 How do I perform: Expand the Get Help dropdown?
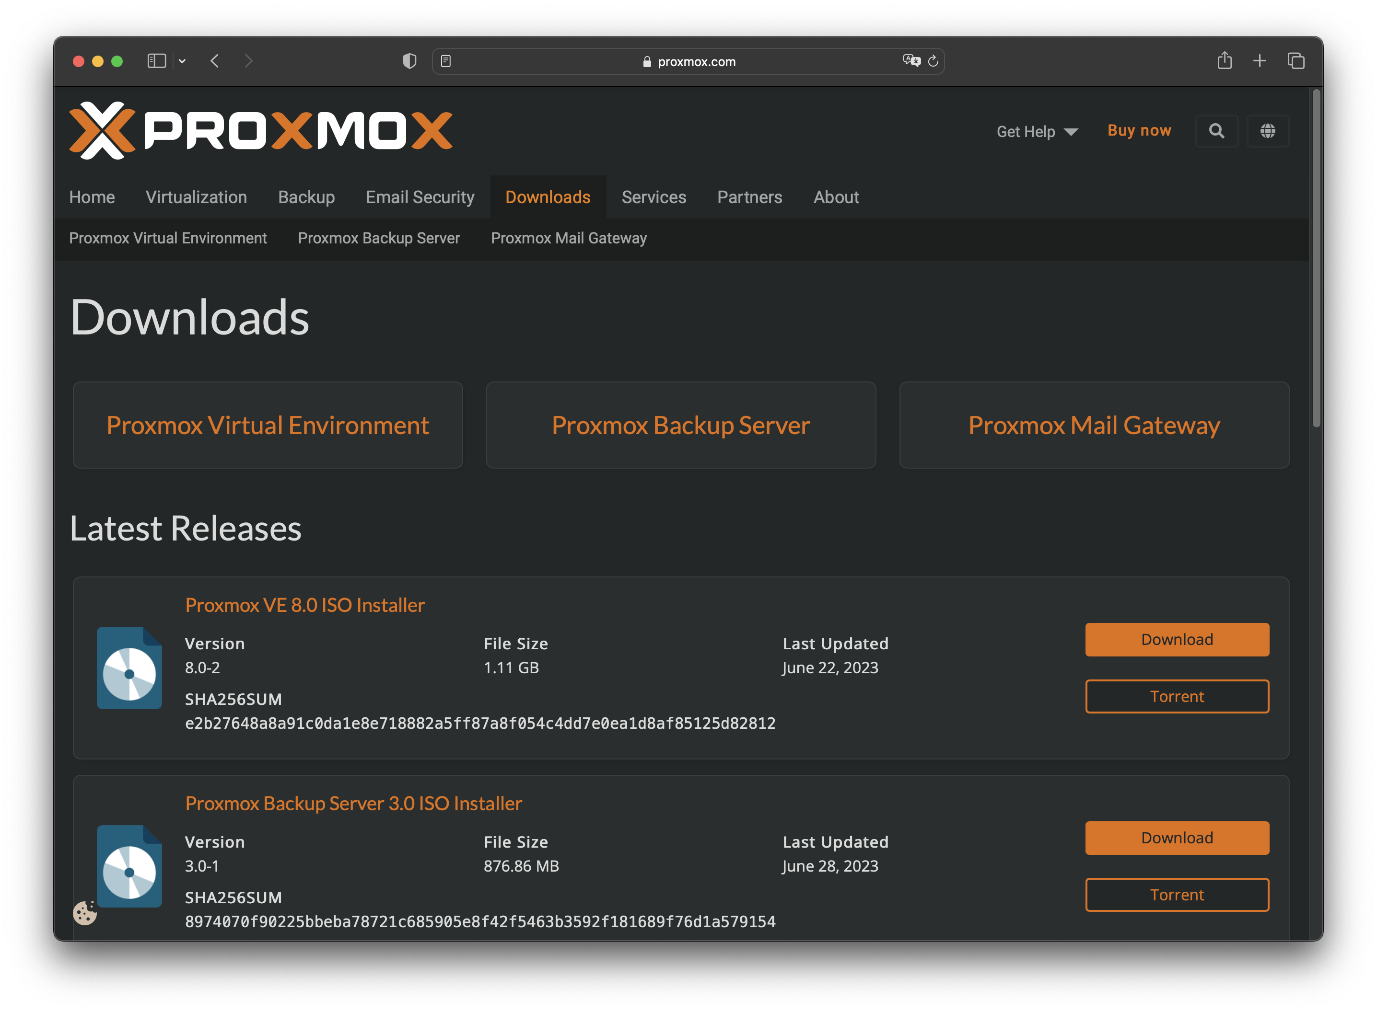(x=1037, y=132)
